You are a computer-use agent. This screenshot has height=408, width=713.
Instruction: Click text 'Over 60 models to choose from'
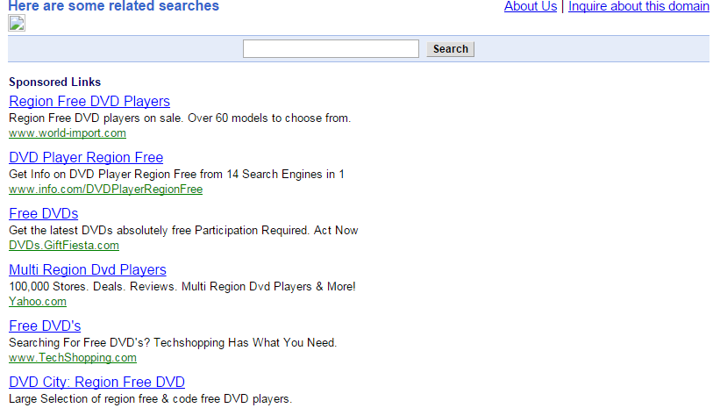pyautogui.click(x=268, y=118)
